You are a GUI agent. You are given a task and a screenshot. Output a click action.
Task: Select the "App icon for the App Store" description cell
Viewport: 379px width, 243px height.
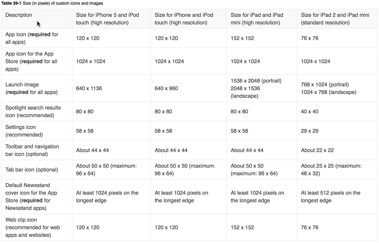31,61
